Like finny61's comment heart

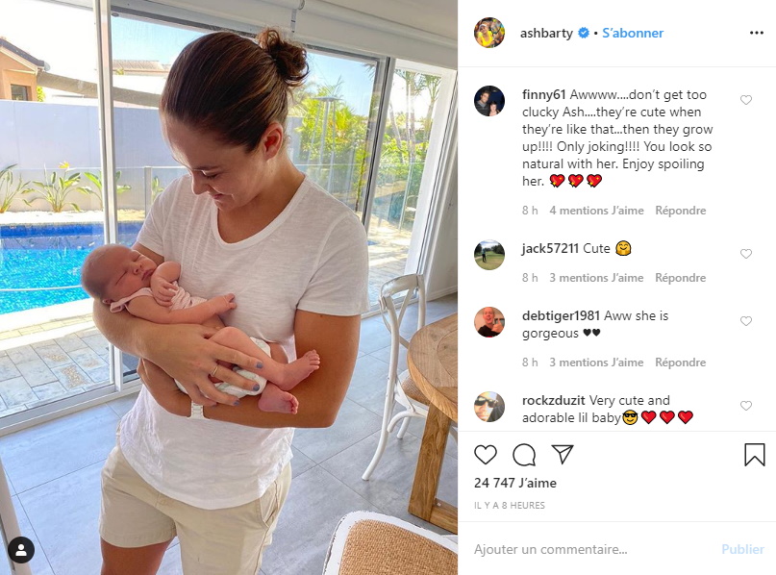coord(746,100)
